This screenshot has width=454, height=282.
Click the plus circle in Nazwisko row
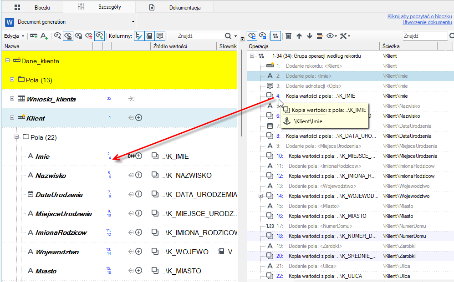click(139, 175)
